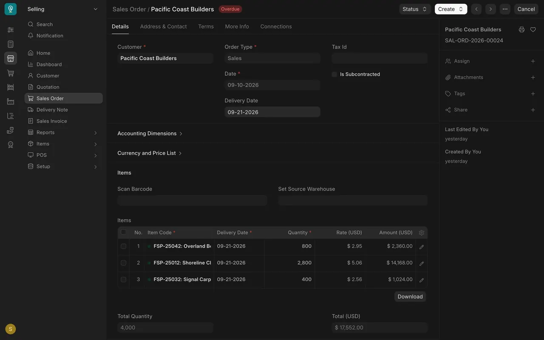Viewport: 544px width, 340px height.
Task: Click the Delivery Date field 09-21-2026
Action: coord(272,112)
